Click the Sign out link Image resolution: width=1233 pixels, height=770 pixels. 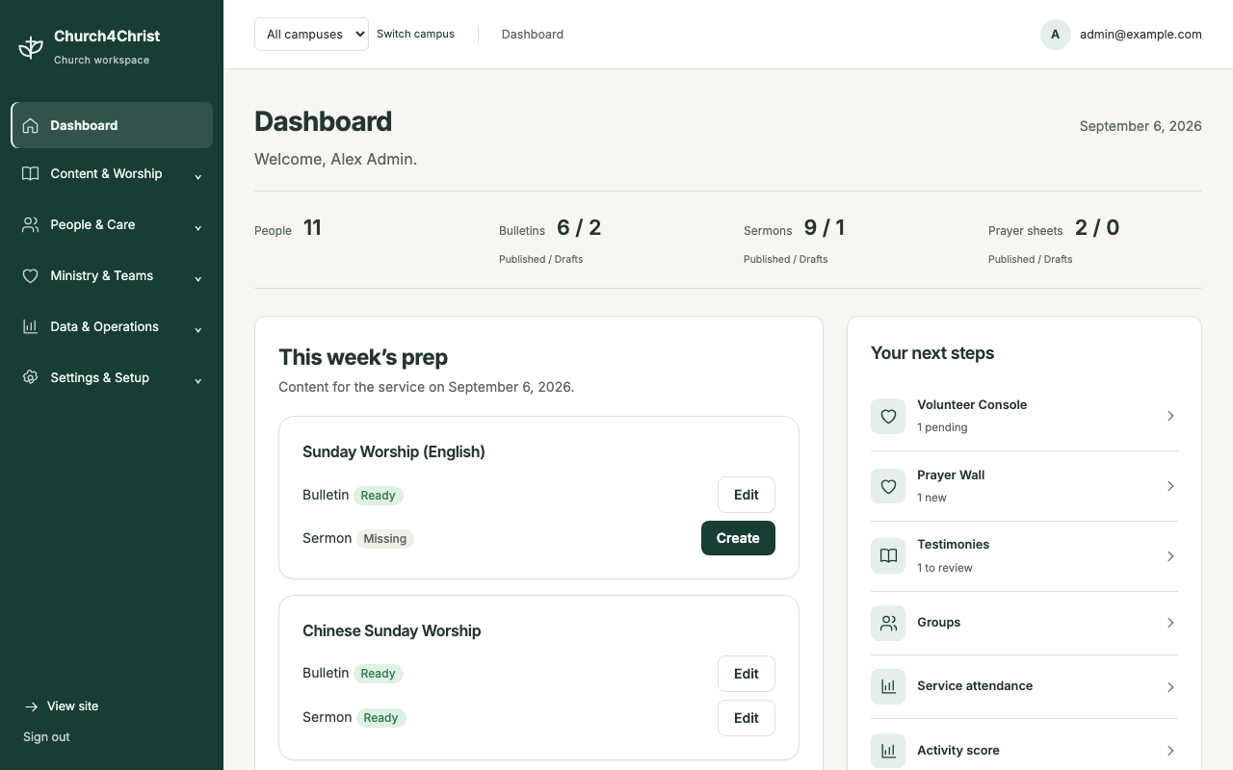coord(46,737)
